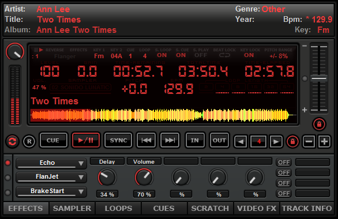Switch to the TRACK INFO tab
338x219 pixels.
click(x=307, y=208)
